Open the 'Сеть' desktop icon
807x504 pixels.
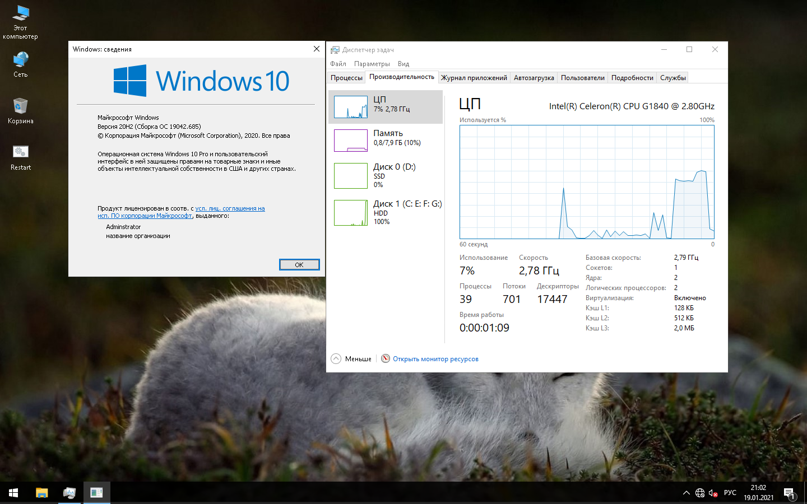20,64
